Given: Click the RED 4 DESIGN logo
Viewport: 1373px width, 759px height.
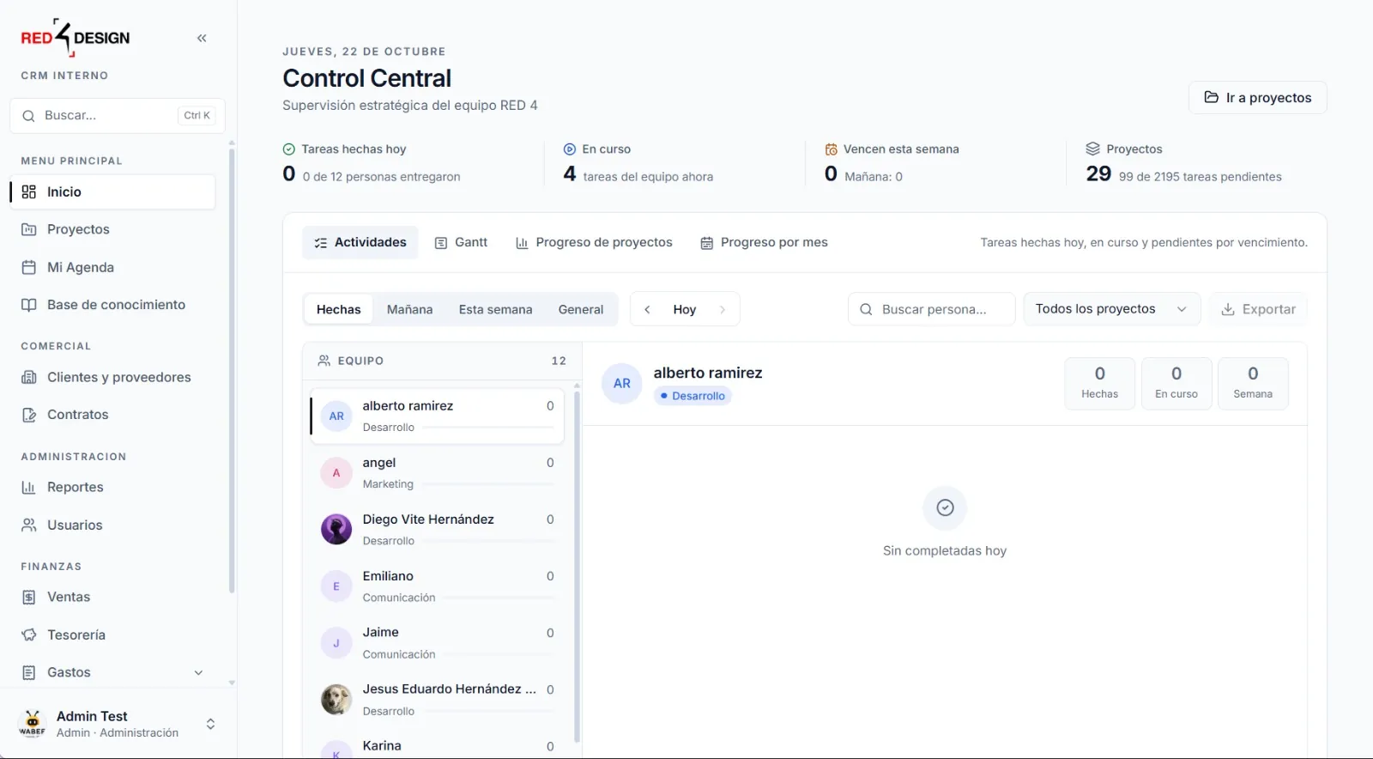Looking at the screenshot, I should pyautogui.click(x=76, y=38).
